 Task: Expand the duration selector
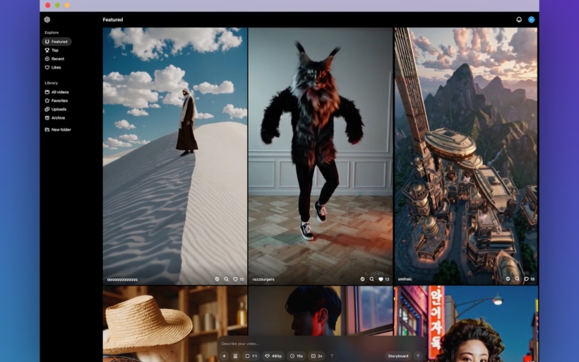pos(296,356)
